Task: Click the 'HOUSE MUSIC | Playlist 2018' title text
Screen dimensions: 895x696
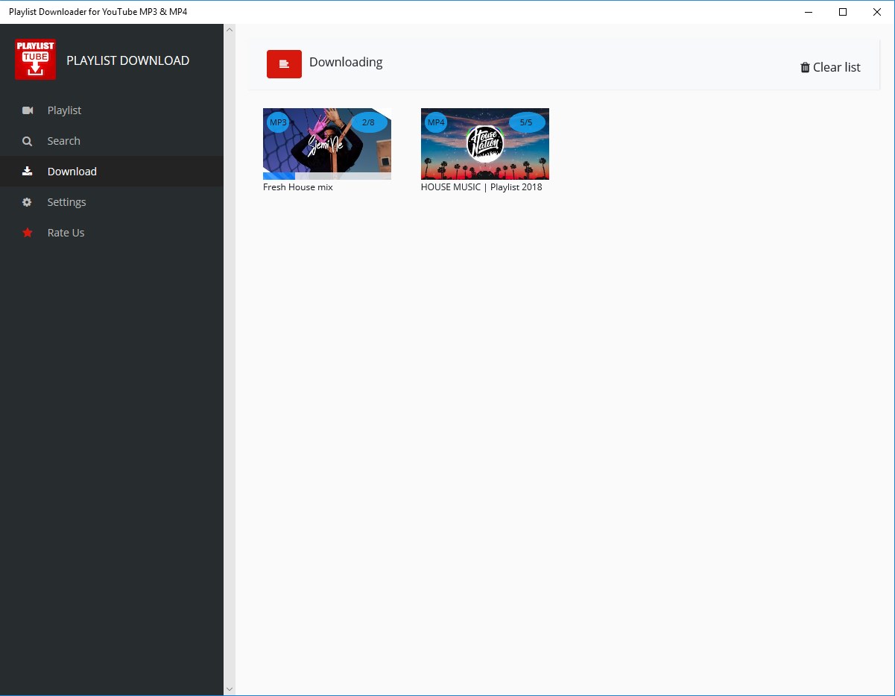Action: click(x=481, y=187)
